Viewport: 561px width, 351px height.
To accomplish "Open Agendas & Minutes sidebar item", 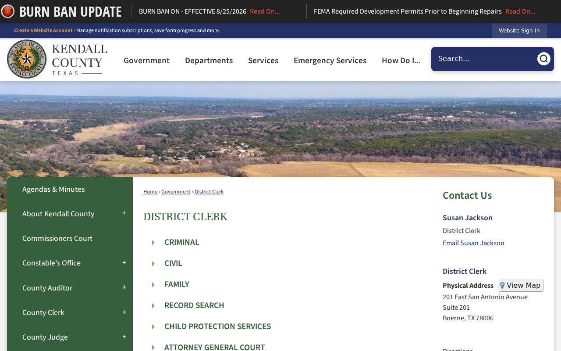I will coord(53,189).
